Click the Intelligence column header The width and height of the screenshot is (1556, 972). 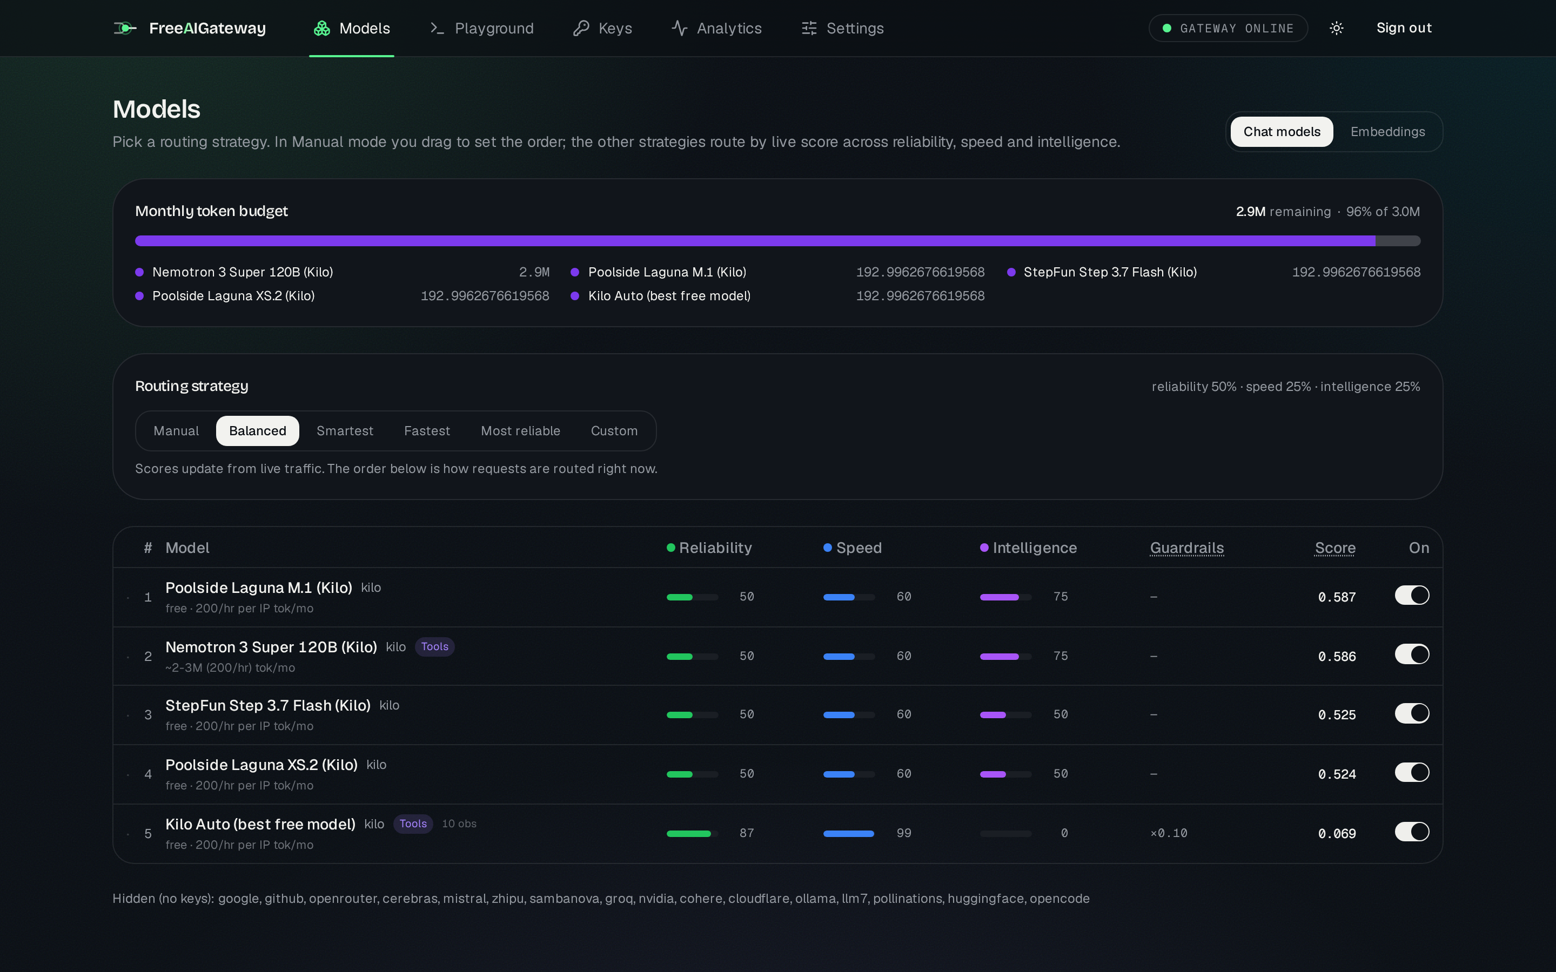click(x=1029, y=548)
